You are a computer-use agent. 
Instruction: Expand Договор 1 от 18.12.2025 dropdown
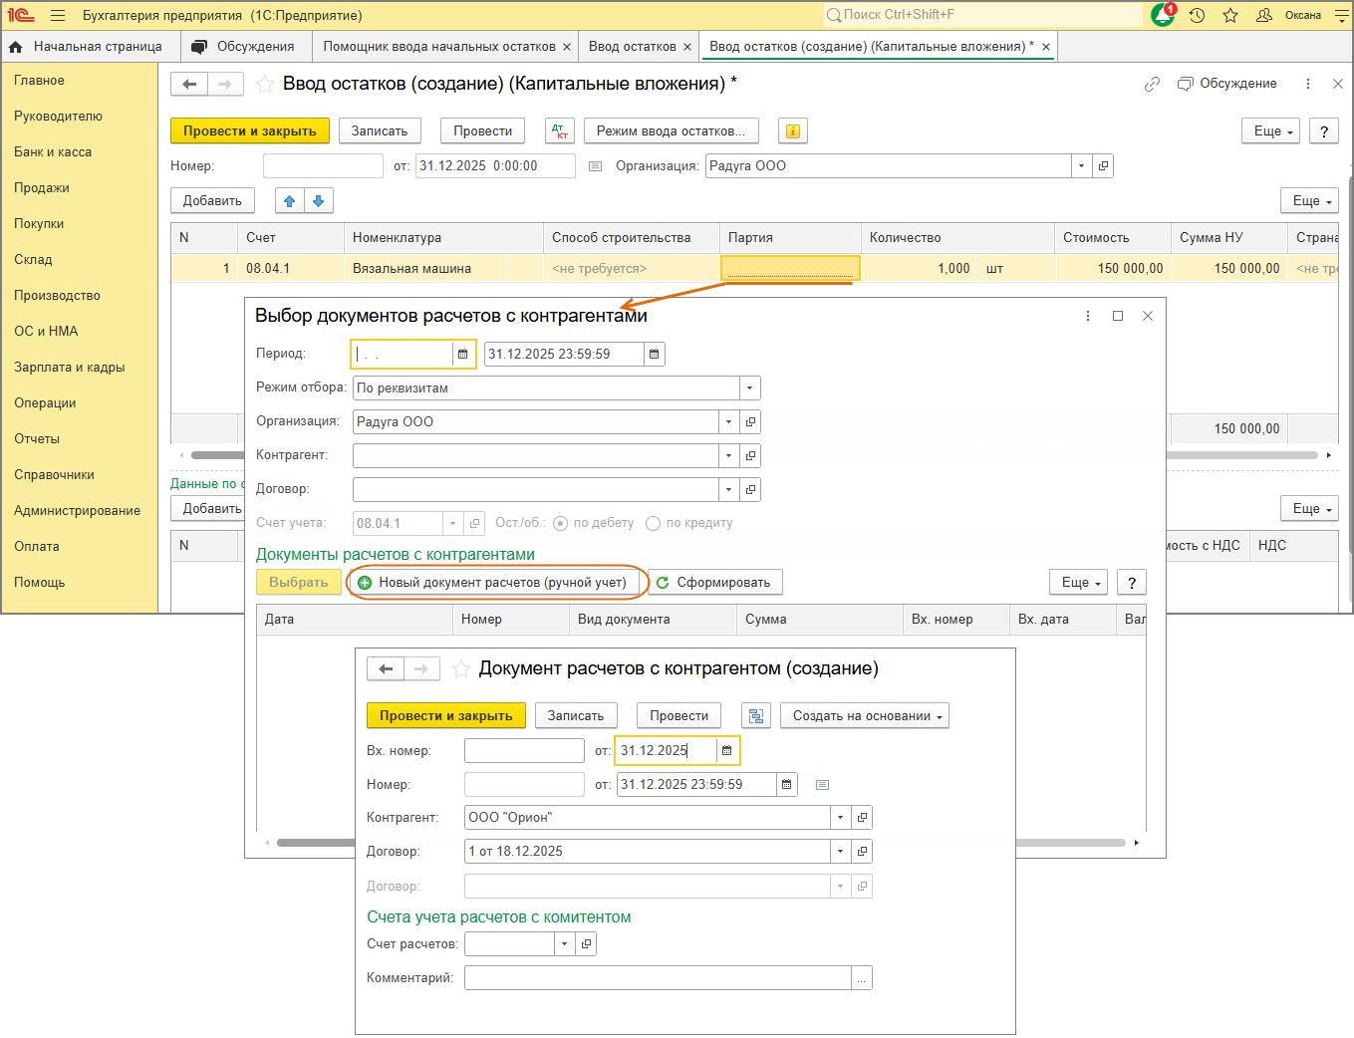tap(841, 851)
